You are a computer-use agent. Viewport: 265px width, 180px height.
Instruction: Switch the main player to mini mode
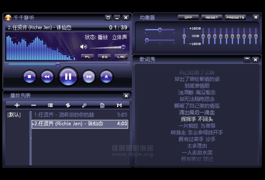(x=108, y=17)
